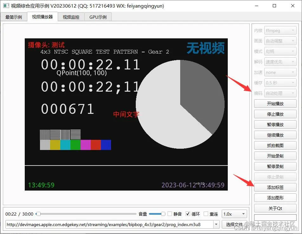Open the 画面 自动调整 dropdown
Screen dimensions: 302x234
click(x=280, y=41)
